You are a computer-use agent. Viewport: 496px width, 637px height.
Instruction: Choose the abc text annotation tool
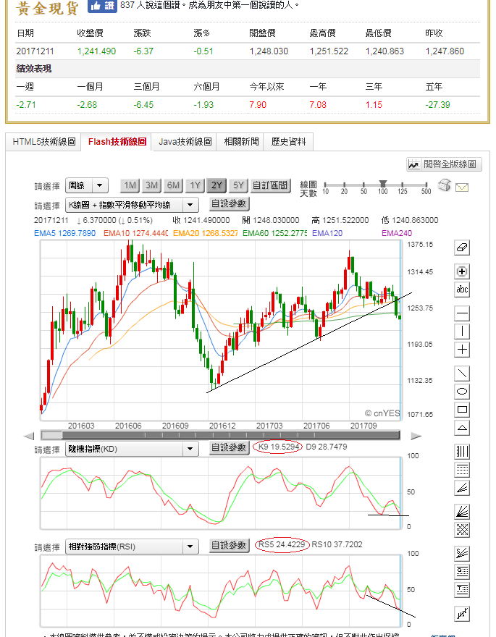coord(462,290)
